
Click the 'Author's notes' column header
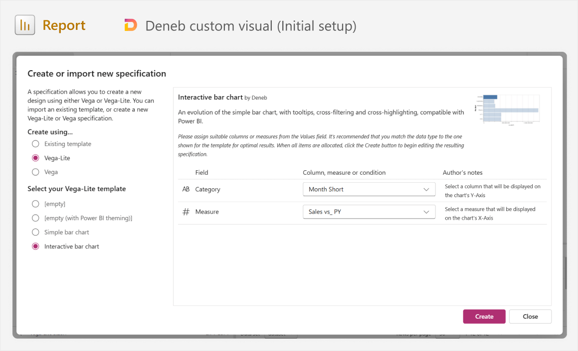462,173
